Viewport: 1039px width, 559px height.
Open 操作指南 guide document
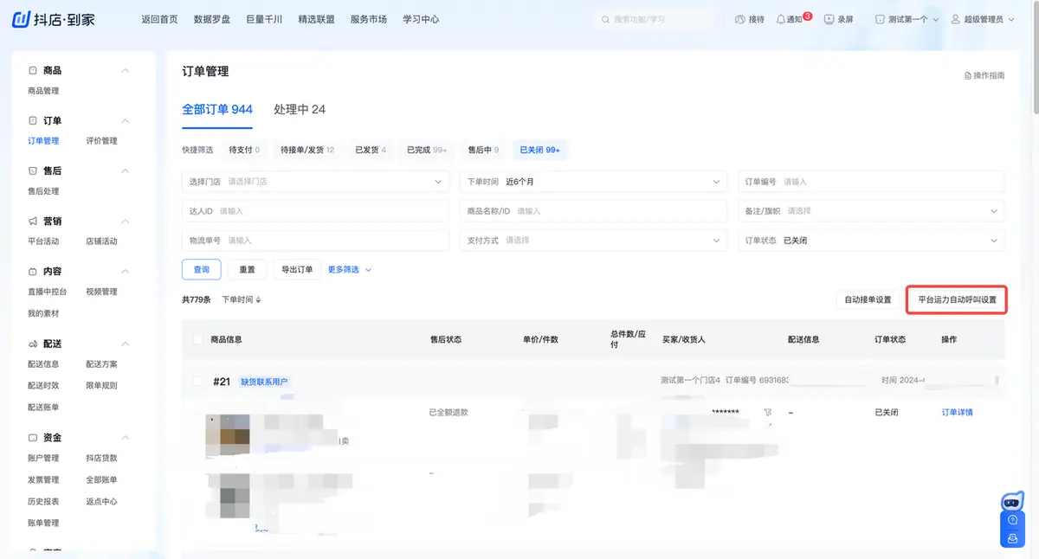[x=984, y=76]
